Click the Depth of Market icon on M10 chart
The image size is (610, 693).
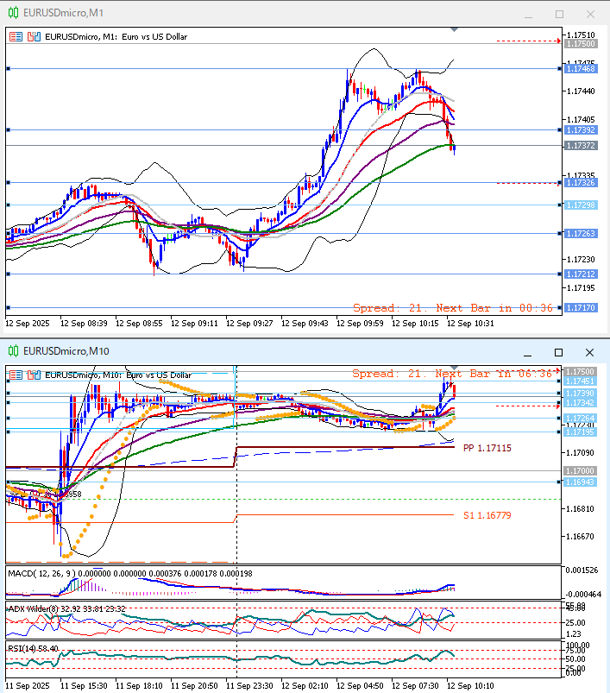tap(33, 375)
